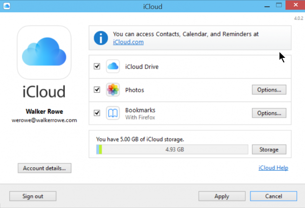Viewport: 305px width, 208px height.
Task: Open the iCloud Help link
Action: coord(274,168)
